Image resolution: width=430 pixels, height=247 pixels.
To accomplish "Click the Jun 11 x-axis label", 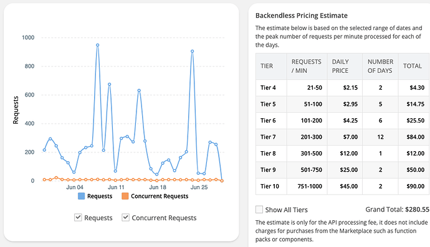I will (116, 187).
